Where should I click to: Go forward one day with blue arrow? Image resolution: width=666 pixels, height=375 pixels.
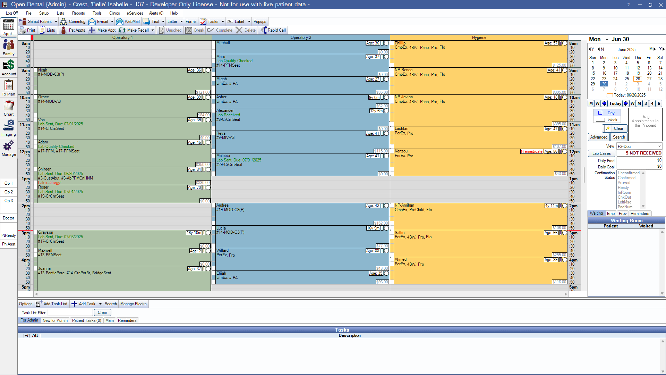click(x=626, y=103)
